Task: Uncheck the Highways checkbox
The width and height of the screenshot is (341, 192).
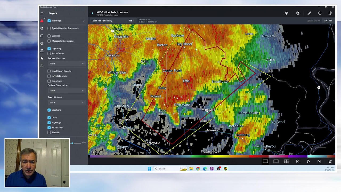Action: 49,122
